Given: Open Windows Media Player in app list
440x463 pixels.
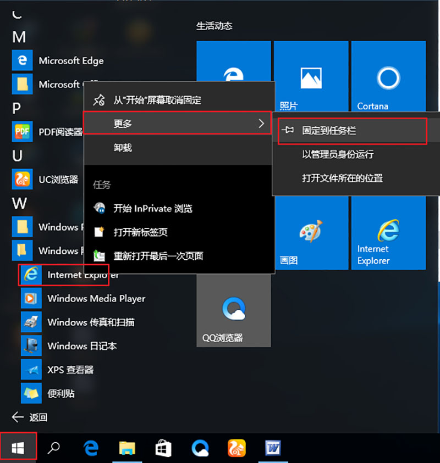Looking at the screenshot, I should [x=96, y=299].
